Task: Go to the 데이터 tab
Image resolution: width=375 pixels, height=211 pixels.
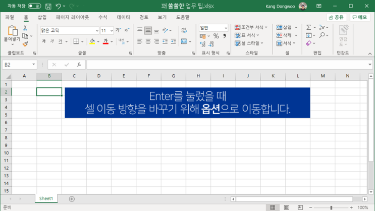Action: click(x=124, y=17)
